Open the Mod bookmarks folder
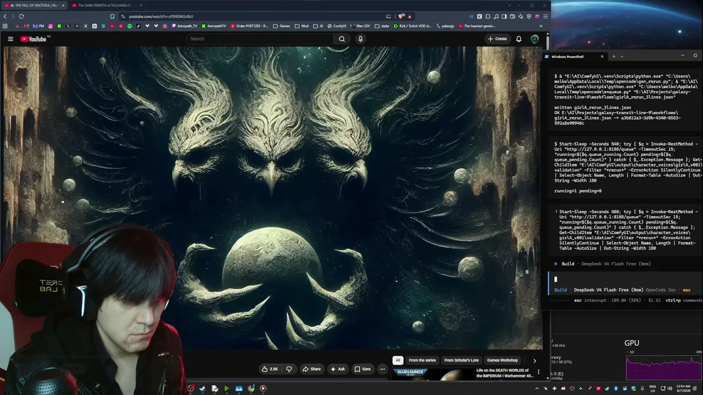 [x=302, y=26]
